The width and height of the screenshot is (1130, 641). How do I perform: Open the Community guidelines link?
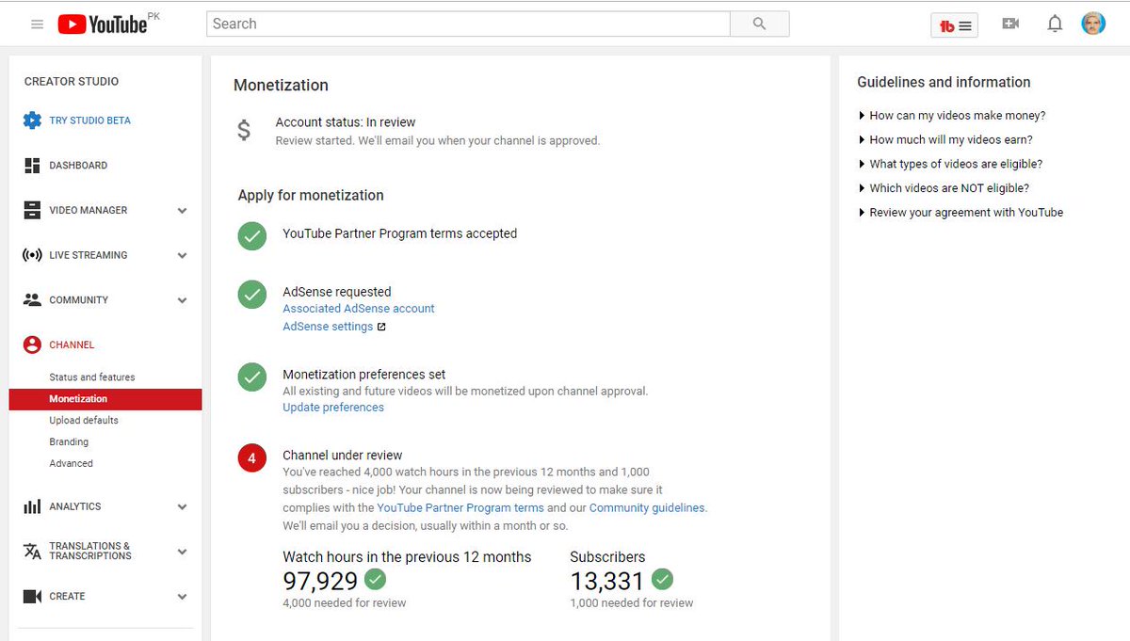click(x=647, y=507)
